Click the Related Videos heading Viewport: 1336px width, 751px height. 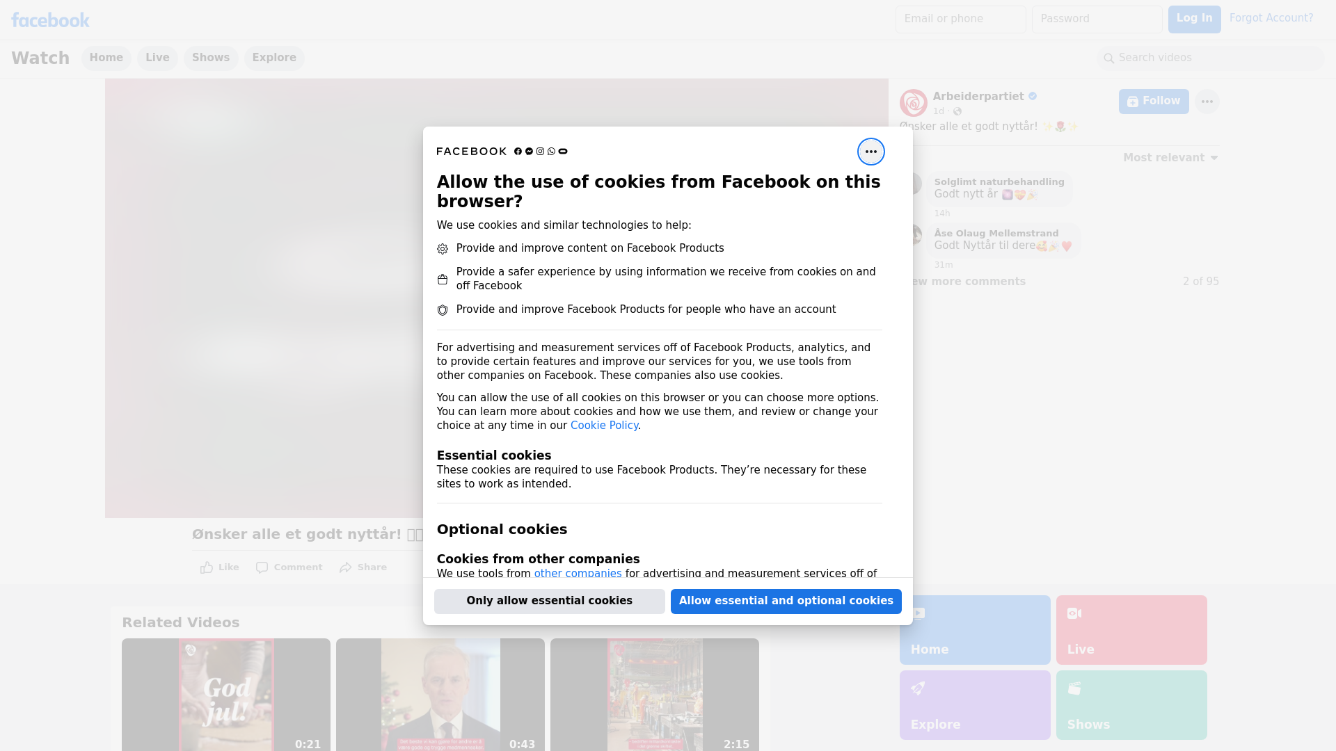(181, 623)
